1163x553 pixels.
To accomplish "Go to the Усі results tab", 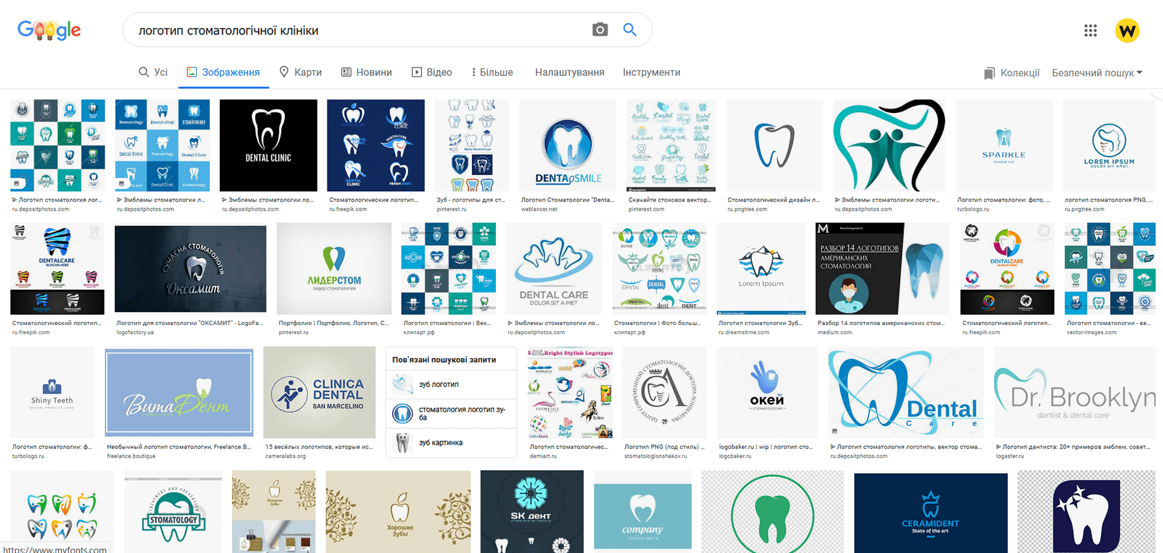I will point(153,73).
